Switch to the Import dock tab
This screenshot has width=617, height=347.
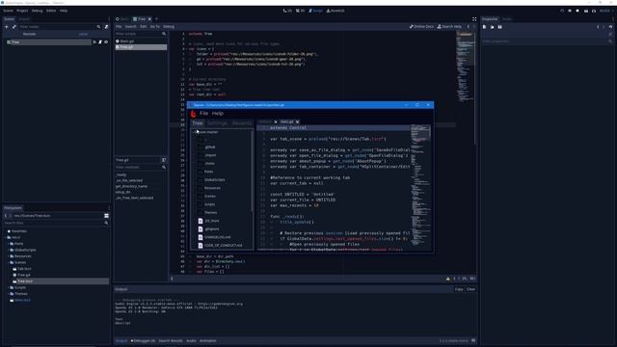(x=24, y=19)
